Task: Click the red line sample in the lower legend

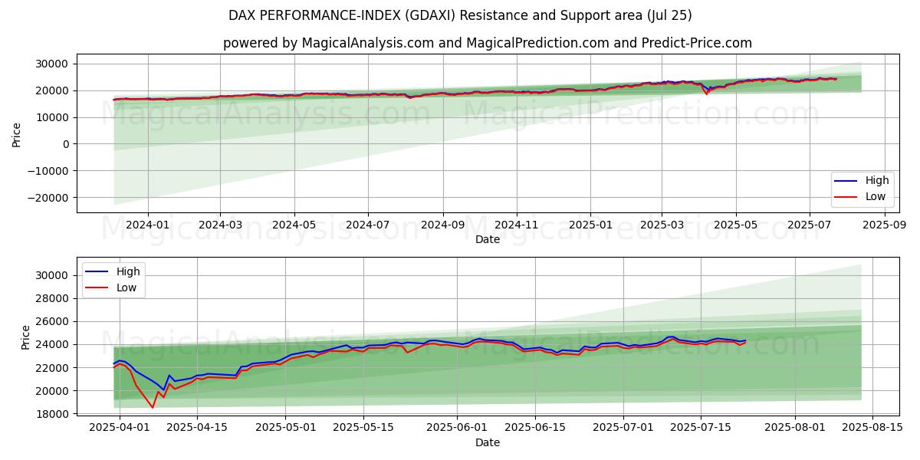Action: [x=97, y=287]
